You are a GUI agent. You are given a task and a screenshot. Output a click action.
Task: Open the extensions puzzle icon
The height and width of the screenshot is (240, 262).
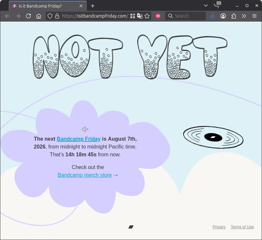pos(234,16)
